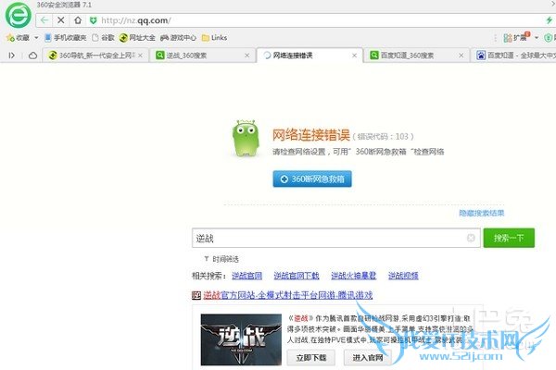Clear the search box with the X icon
Screen dimensions: 556x370
471,238
